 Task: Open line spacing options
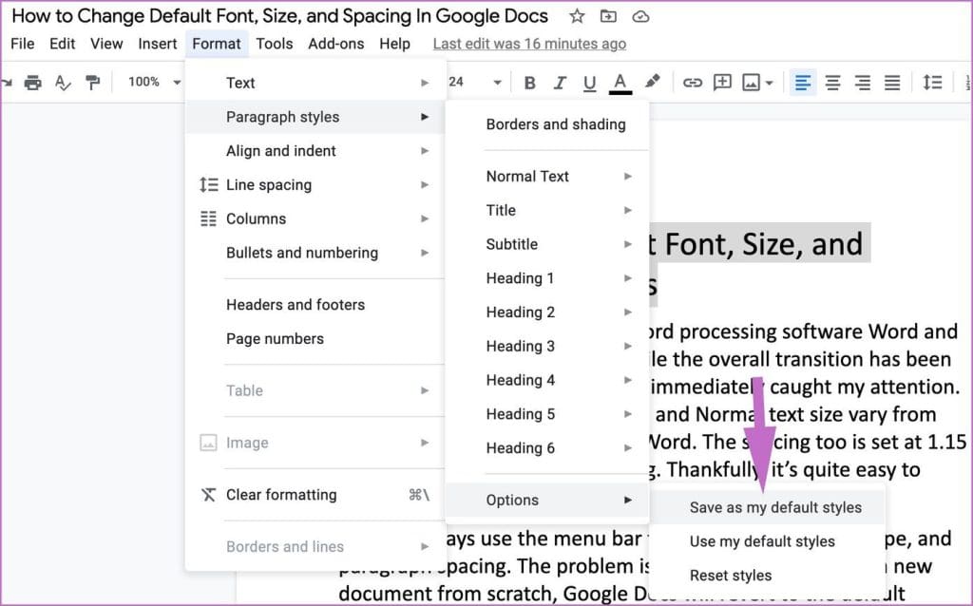932,83
